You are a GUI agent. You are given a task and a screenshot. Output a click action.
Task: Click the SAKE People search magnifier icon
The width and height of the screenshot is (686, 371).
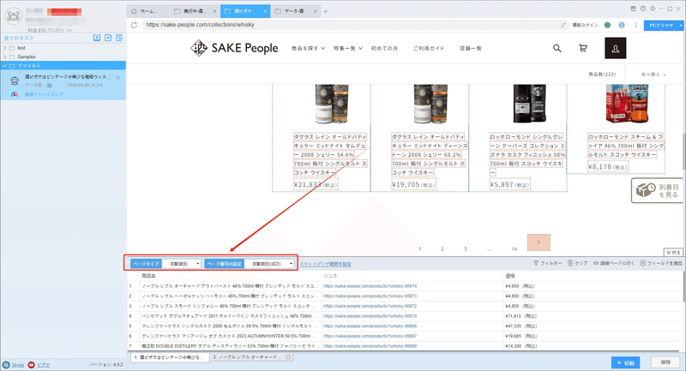[557, 48]
